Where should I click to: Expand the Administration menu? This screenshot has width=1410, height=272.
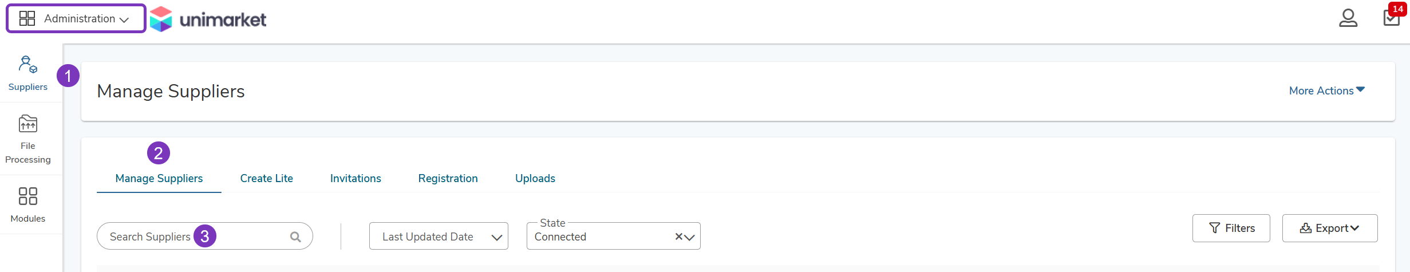pyautogui.click(x=76, y=18)
